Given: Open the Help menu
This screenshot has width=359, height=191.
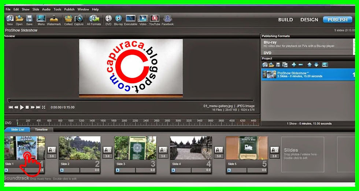Looking at the screenshot, I should [95, 10].
